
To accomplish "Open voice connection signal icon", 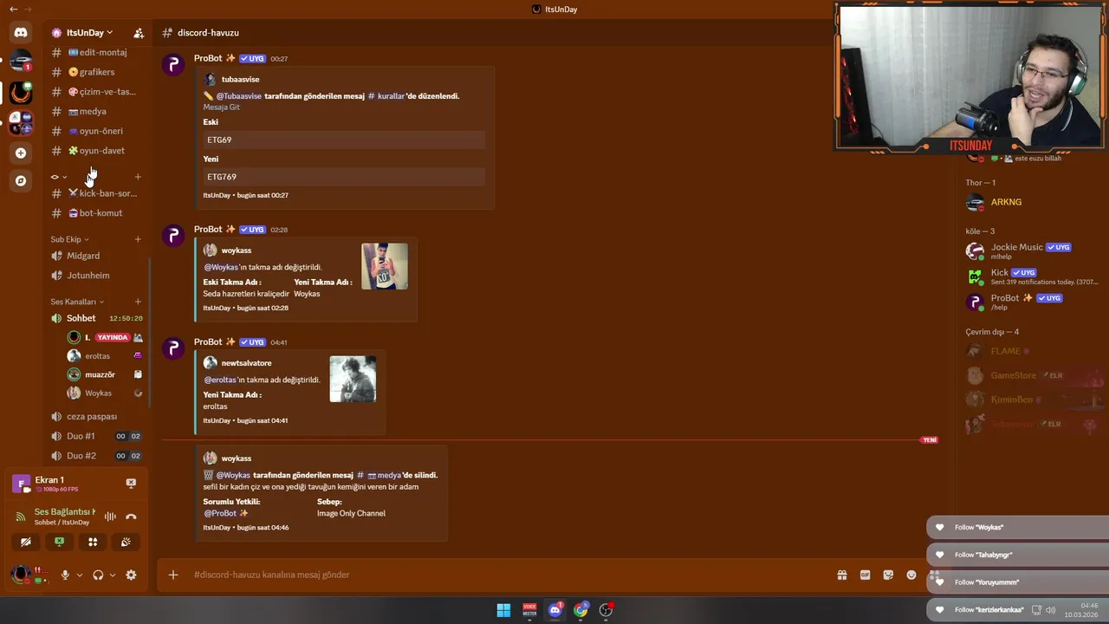I will point(20,517).
